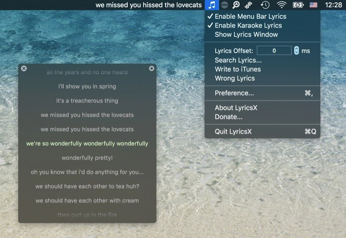Click the Lyrics Offset stepper arrows

coord(296,51)
